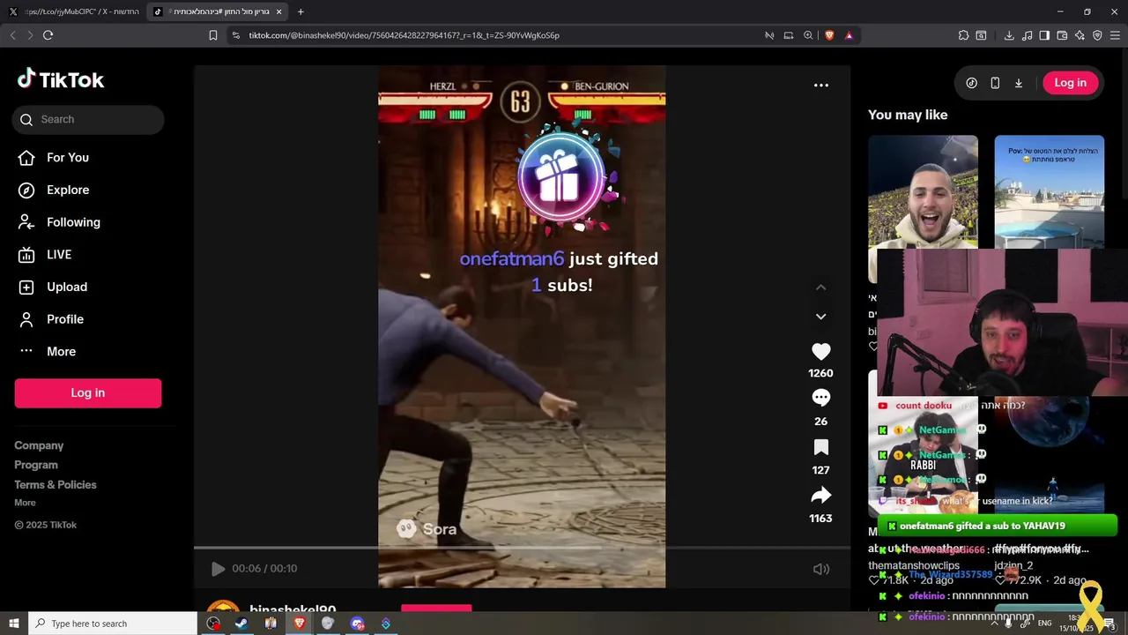Screen dimensions: 1128x635
Task: Click the Get App phone icon
Action: coord(995,83)
